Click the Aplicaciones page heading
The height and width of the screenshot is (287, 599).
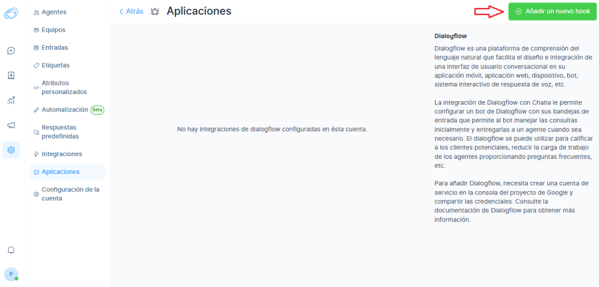click(x=199, y=11)
